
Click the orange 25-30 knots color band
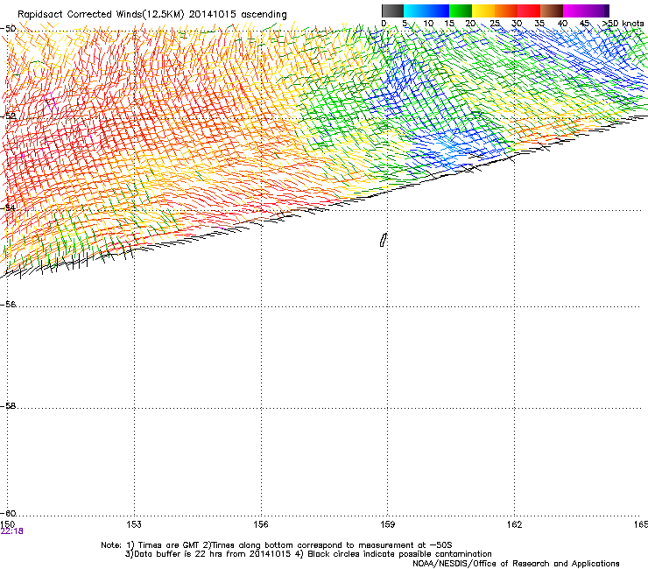coord(506,11)
